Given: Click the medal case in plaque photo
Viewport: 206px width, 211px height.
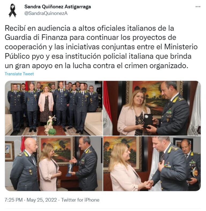Looking at the screenshot, I should pos(148,121).
